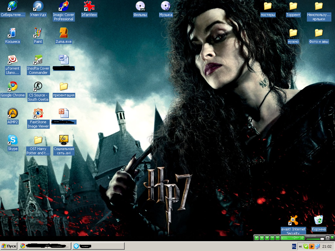This screenshot has width=335, height=251.
Task: Open Paint
Action: [x=38, y=33]
